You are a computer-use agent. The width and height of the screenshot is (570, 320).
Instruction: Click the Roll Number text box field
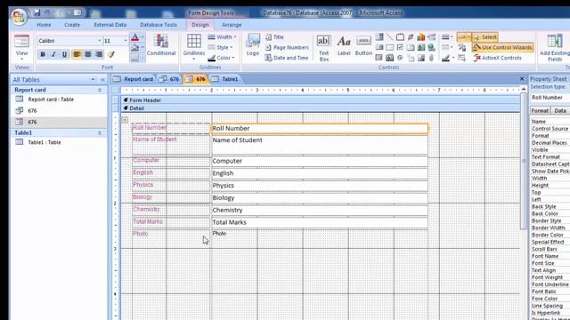[x=320, y=128]
